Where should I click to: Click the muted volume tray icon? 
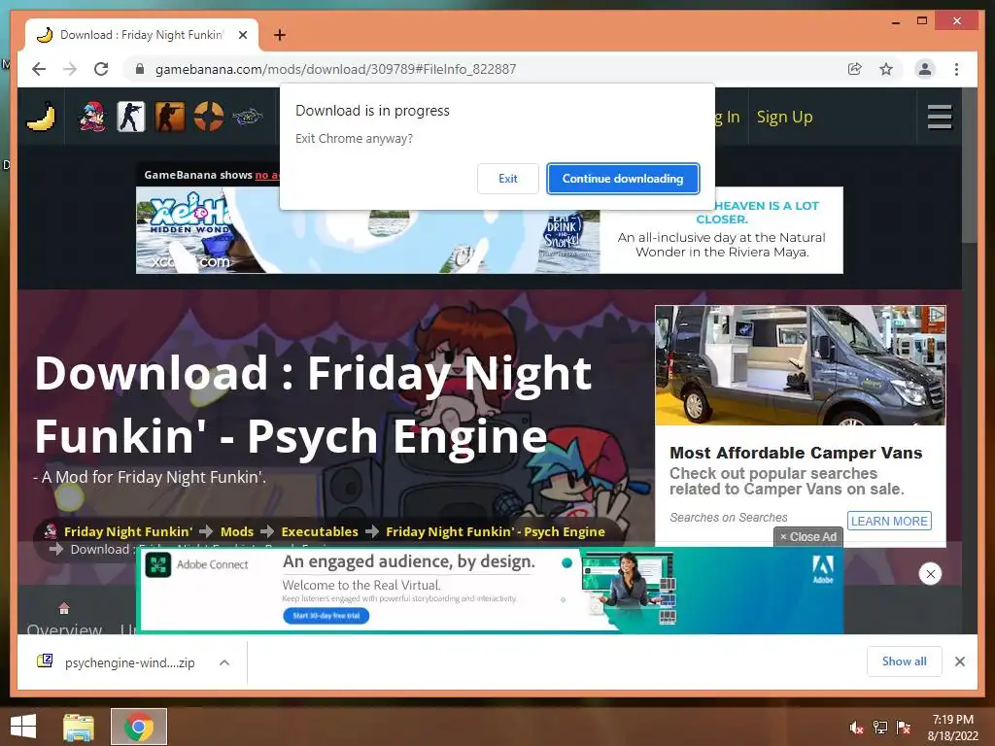856,728
